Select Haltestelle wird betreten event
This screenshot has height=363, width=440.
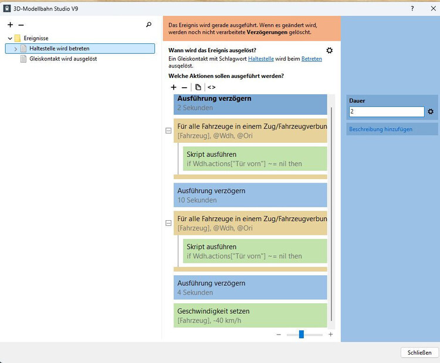[x=80, y=49]
